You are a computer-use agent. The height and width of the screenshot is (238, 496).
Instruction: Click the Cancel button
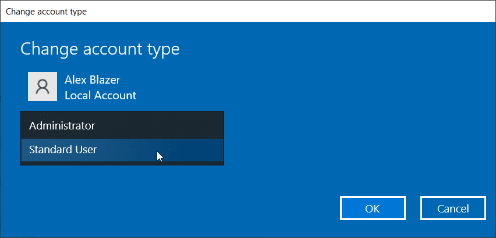coord(452,208)
